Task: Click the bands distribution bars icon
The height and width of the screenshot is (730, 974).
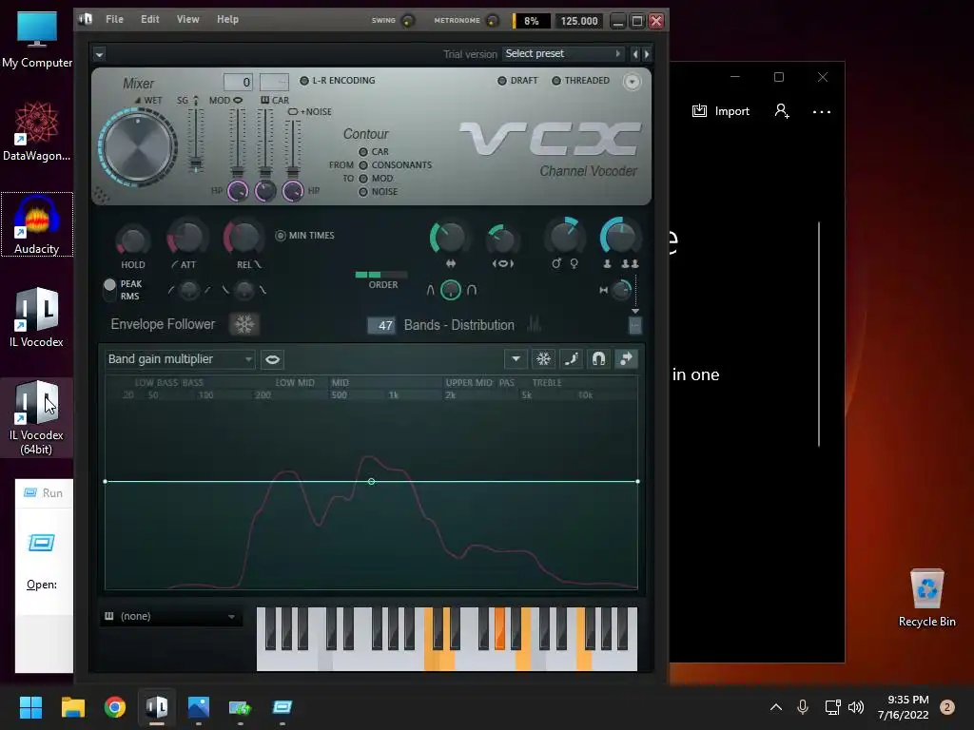Action: pyautogui.click(x=534, y=324)
